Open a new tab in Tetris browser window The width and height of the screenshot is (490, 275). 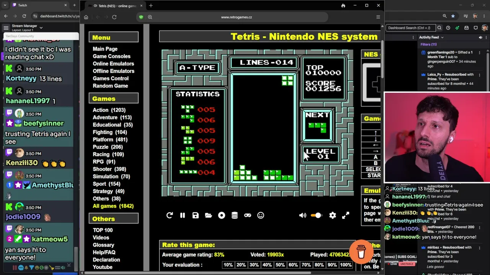(151, 6)
